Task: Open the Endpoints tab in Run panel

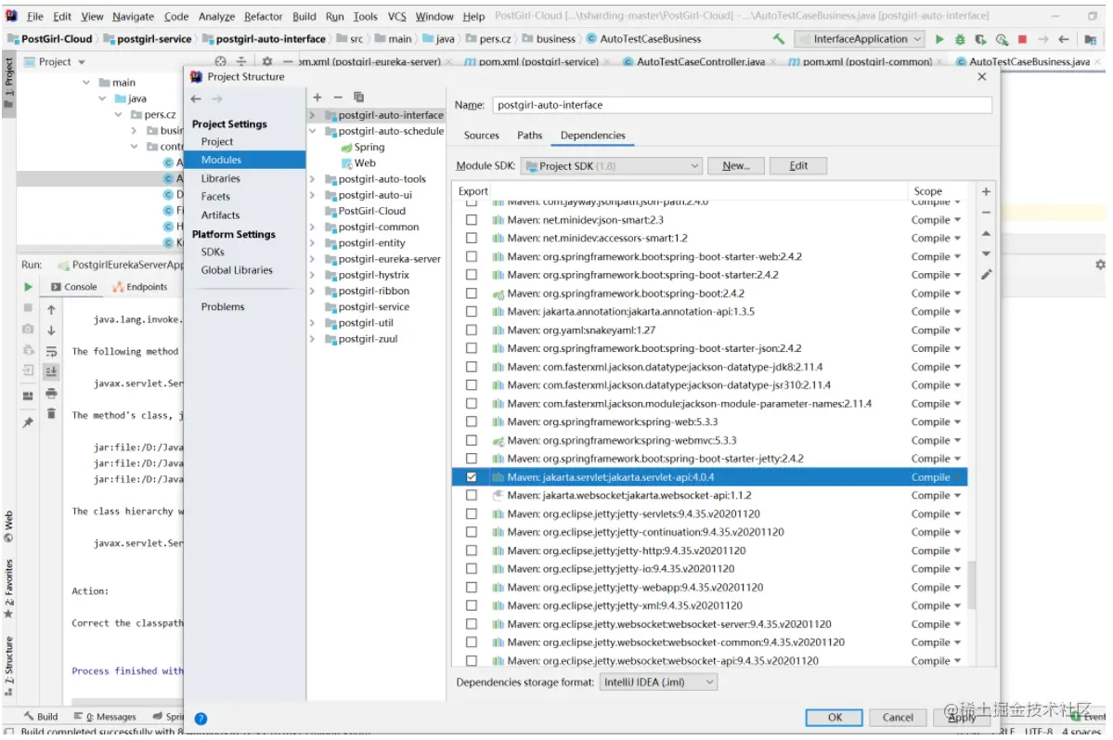Action: 140,287
